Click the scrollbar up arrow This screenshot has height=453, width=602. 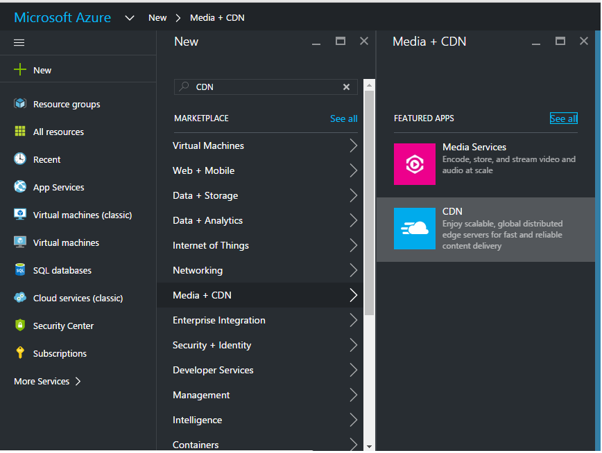[x=369, y=85]
